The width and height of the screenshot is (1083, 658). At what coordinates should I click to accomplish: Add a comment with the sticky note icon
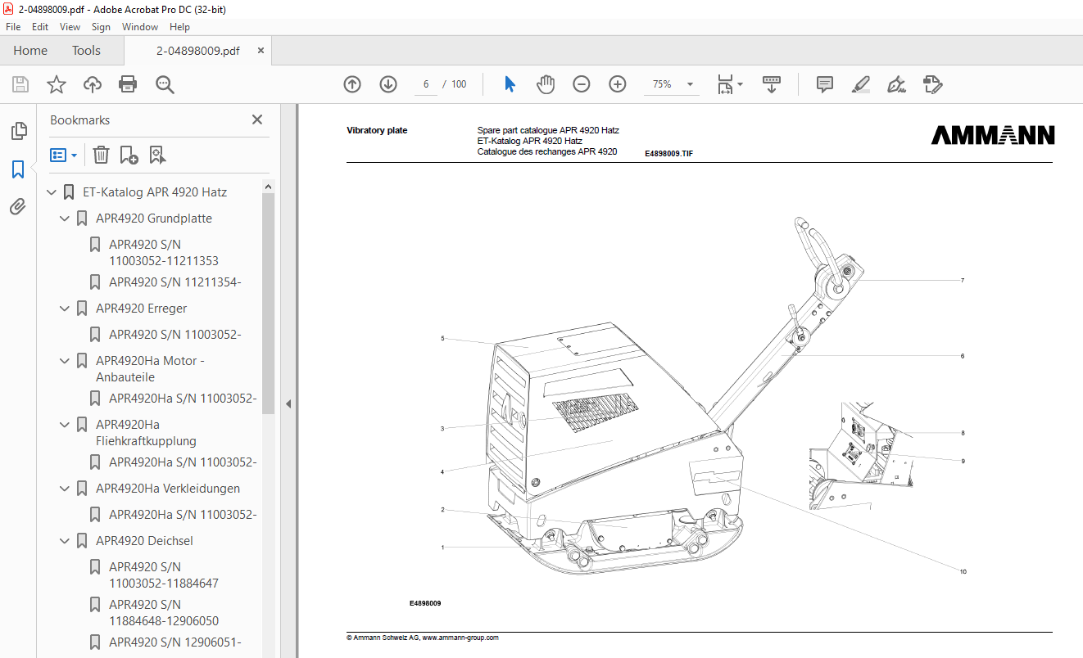pyautogui.click(x=825, y=84)
